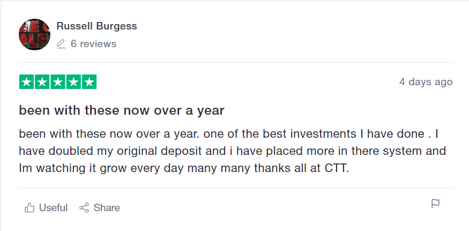View the reviewer's 6 reviews
Screen dimensions: 469x231
[93, 44]
